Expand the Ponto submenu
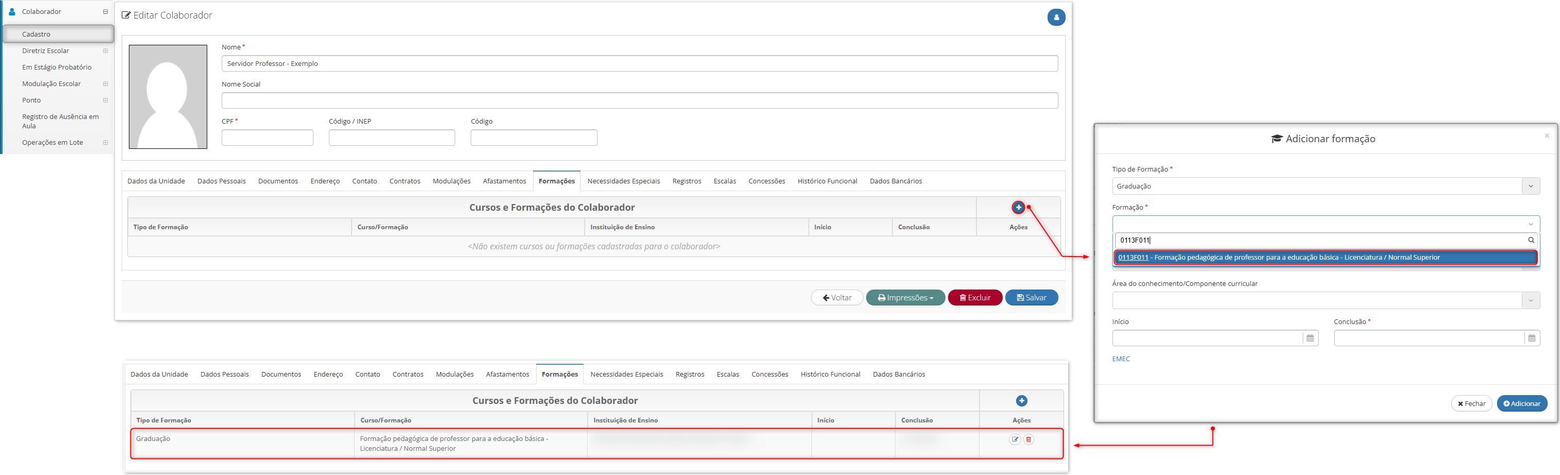Image resolution: width=1560 pixels, height=475 pixels. click(x=105, y=100)
